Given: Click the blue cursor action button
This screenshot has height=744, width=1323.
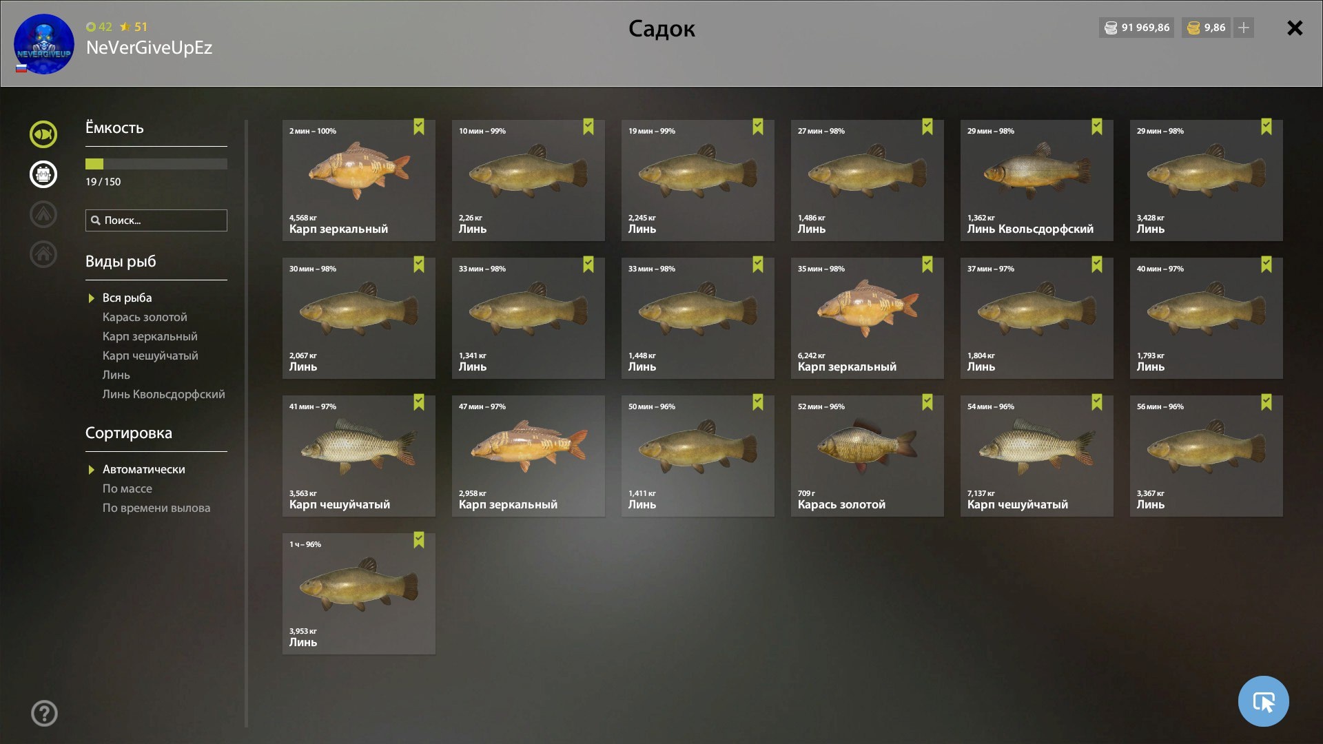Looking at the screenshot, I should 1263,701.
